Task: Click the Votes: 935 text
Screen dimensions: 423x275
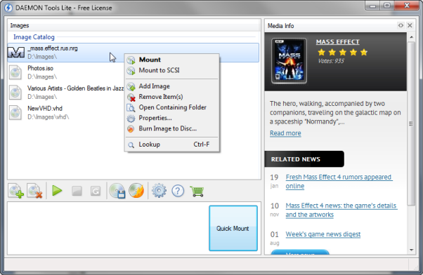Action: point(331,61)
